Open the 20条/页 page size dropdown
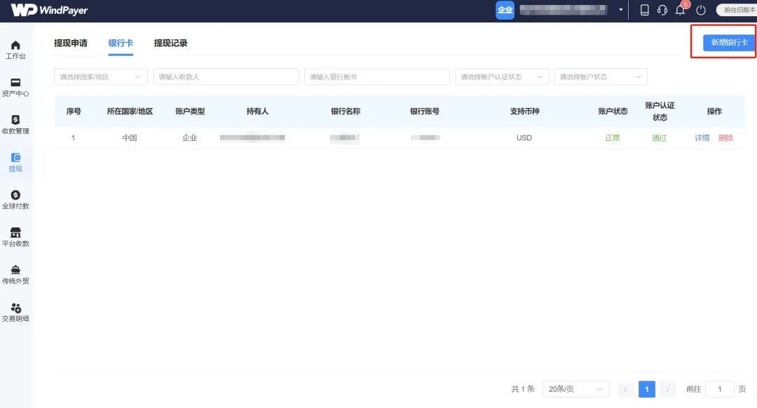This screenshot has height=408, width=757. (575, 389)
